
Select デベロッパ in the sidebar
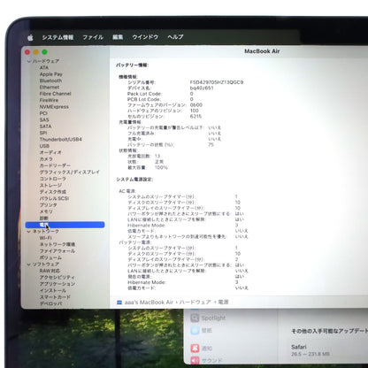click(x=50, y=303)
